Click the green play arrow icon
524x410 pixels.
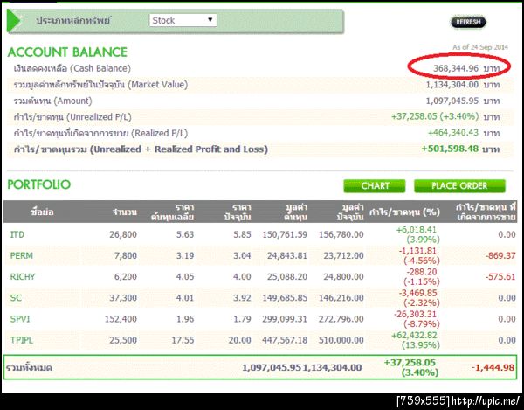(14, 21)
